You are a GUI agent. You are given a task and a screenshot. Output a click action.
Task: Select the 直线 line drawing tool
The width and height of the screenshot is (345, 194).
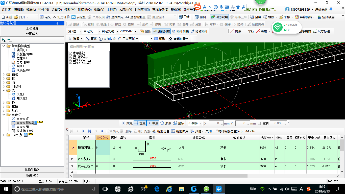pos(91,39)
